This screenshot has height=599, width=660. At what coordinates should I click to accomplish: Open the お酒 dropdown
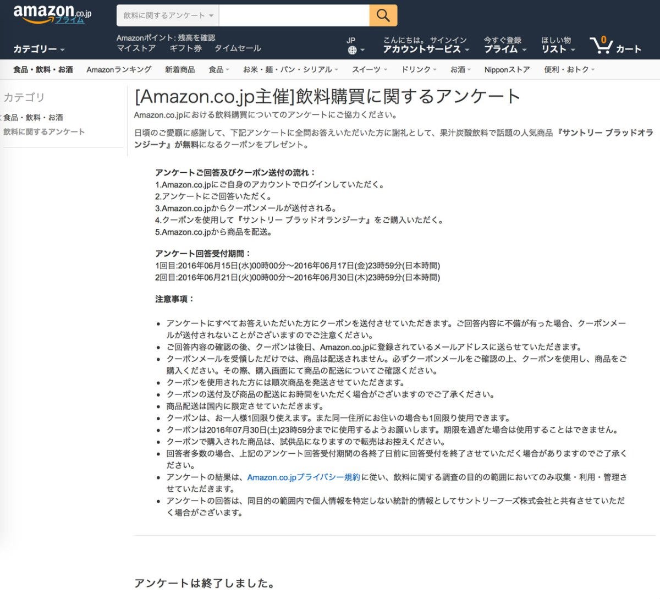click(x=460, y=69)
